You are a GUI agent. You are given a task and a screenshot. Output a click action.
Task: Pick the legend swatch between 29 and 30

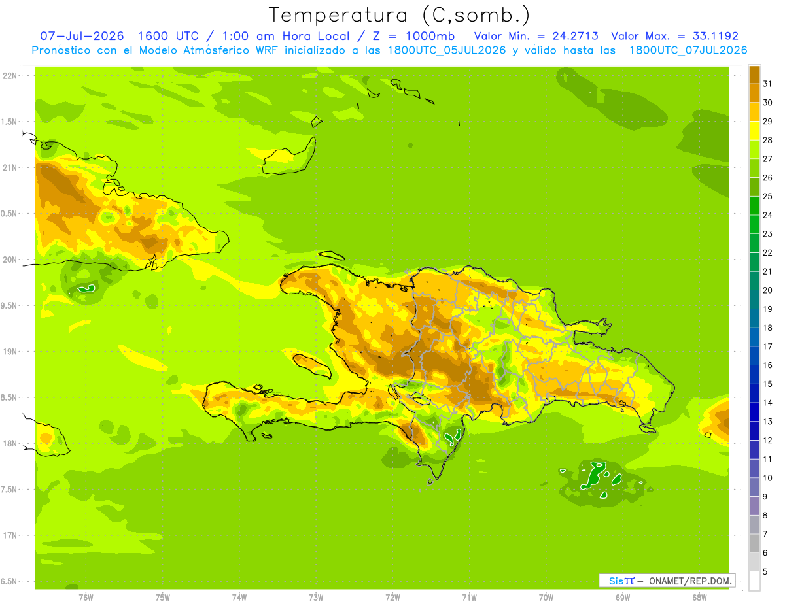click(x=755, y=112)
